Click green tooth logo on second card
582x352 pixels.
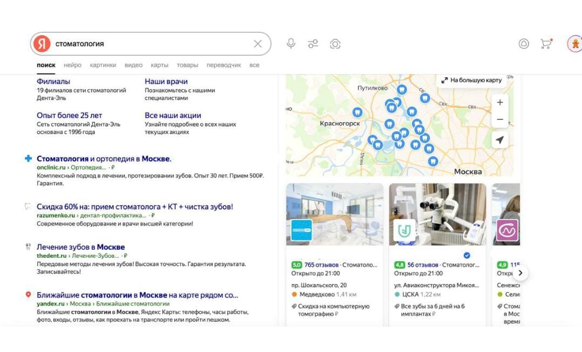click(404, 230)
